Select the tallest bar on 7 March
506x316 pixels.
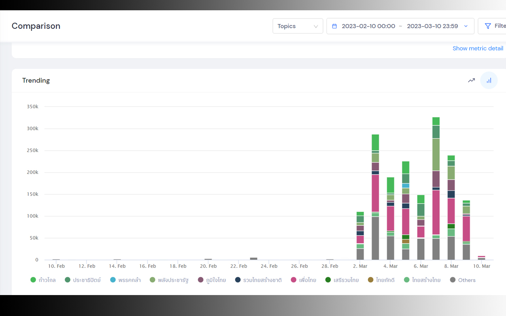point(436,188)
